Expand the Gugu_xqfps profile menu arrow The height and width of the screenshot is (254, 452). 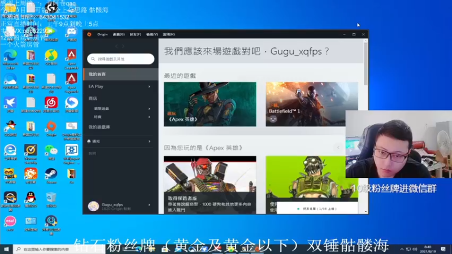coord(149,205)
